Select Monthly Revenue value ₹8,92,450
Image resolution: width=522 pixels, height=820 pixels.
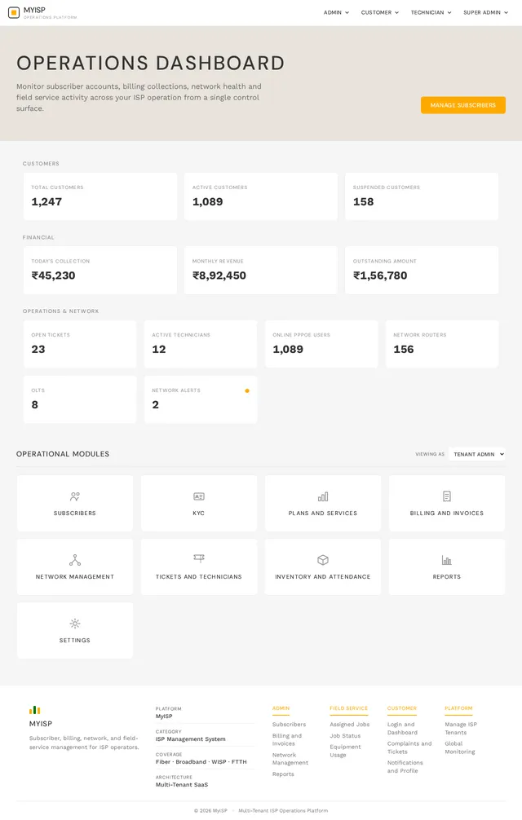[219, 276]
